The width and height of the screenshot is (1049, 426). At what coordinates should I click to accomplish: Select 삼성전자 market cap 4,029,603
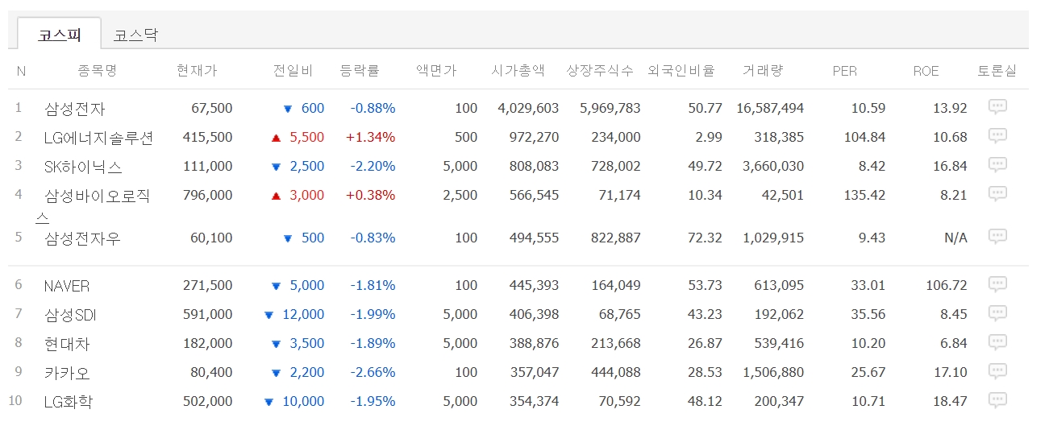pos(528,108)
